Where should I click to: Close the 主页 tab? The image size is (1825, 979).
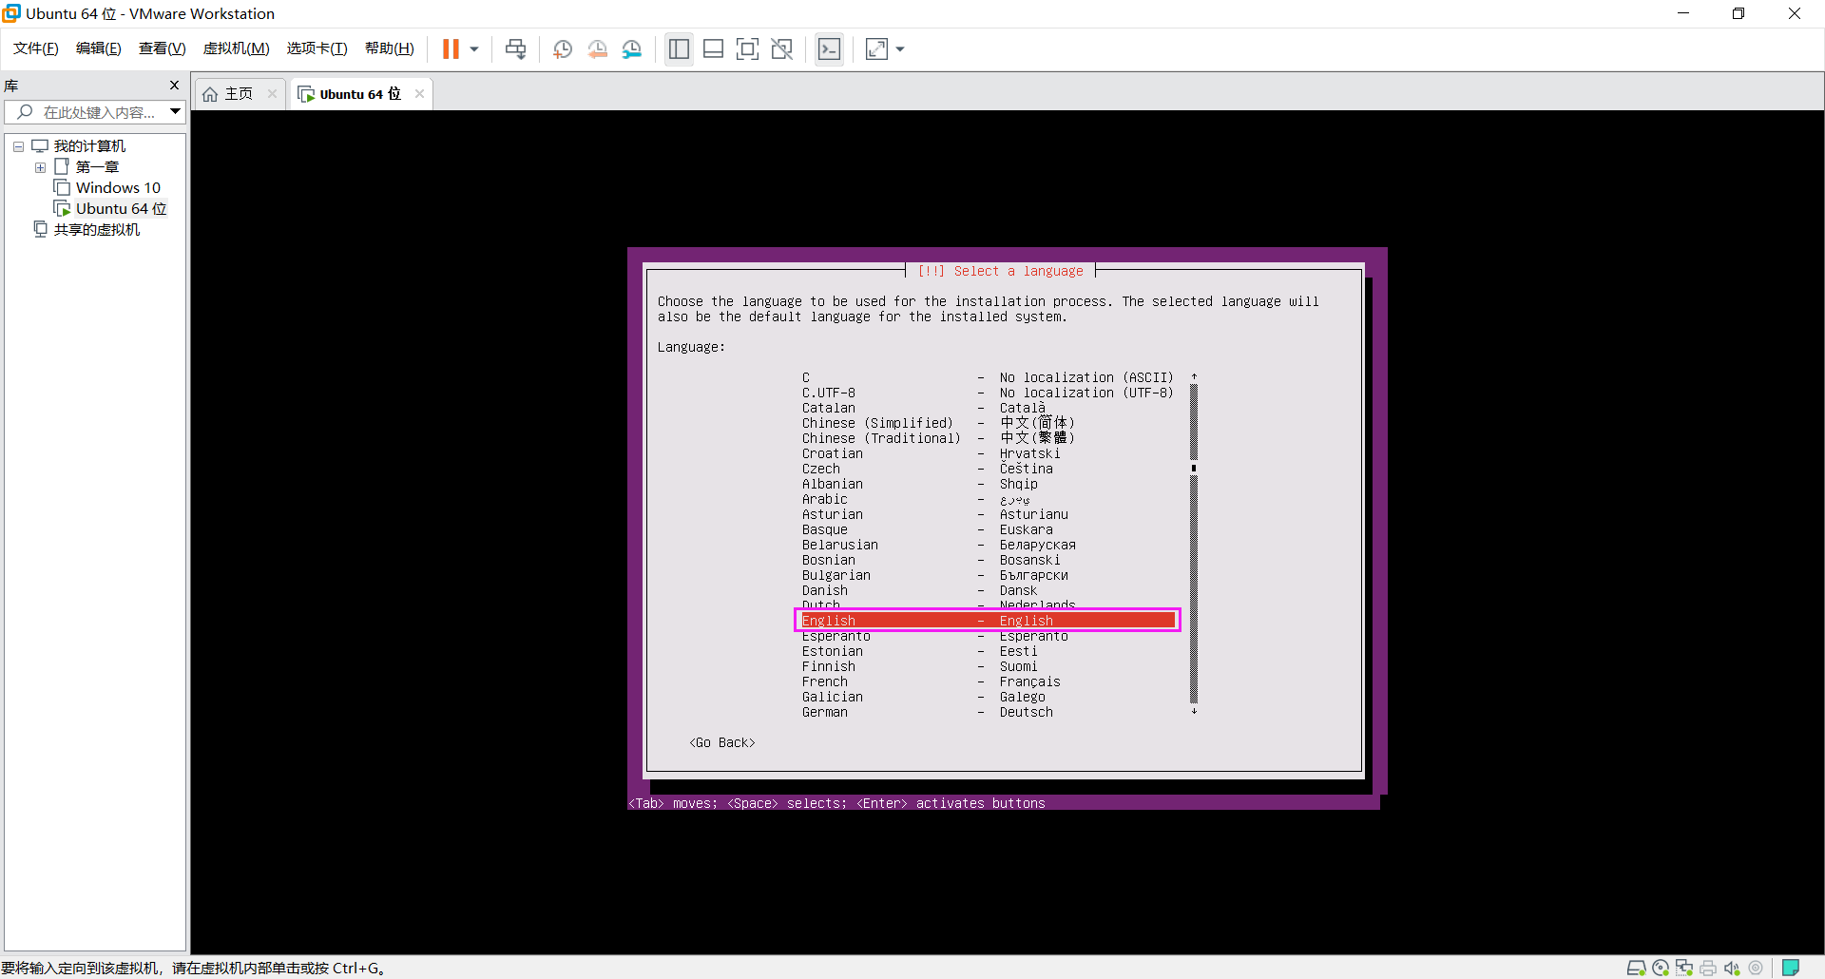coord(272,94)
